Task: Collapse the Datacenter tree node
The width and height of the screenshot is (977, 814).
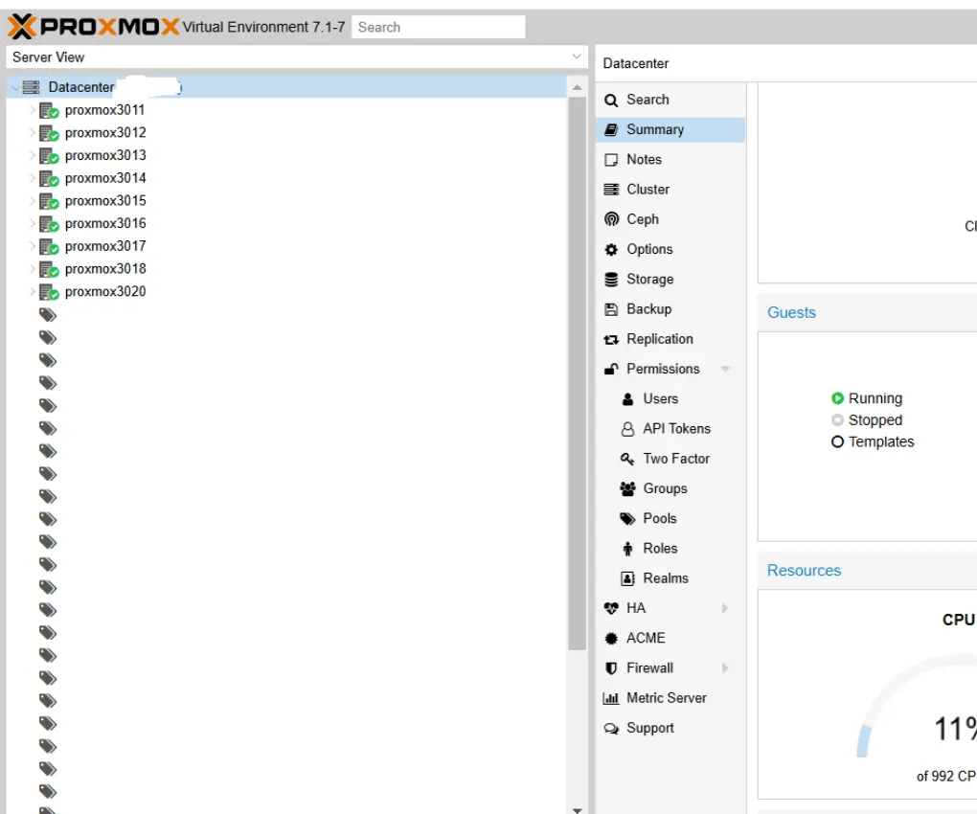Action: click(15, 88)
